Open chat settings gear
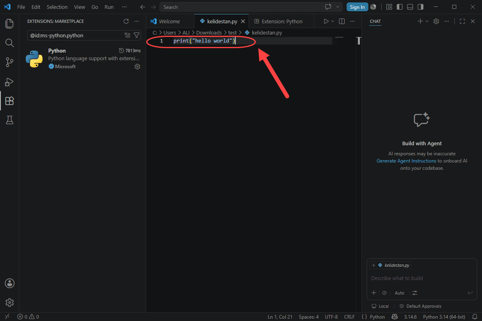Image resolution: width=482 pixels, height=321 pixels. tap(436, 21)
